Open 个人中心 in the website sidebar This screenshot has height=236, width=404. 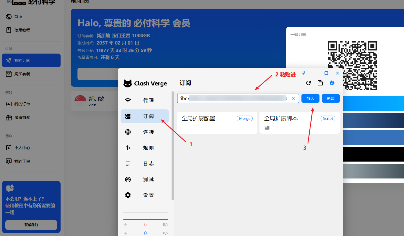click(31, 148)
